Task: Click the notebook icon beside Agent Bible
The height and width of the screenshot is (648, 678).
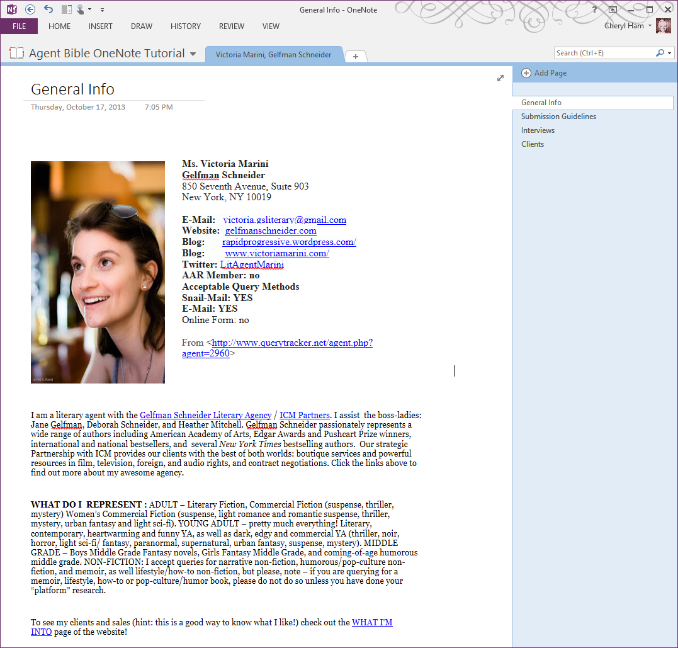Action: pos(16,53)
